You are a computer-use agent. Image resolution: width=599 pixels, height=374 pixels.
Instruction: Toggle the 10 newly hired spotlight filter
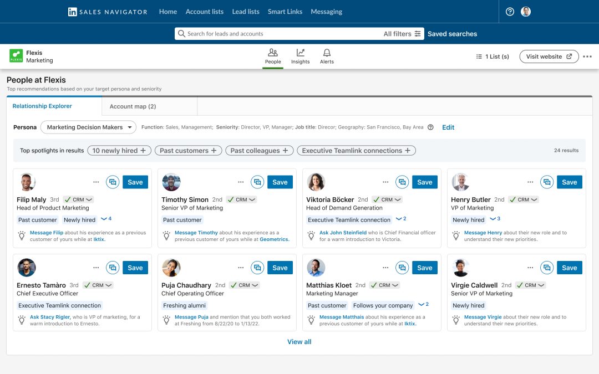(119, 151)
